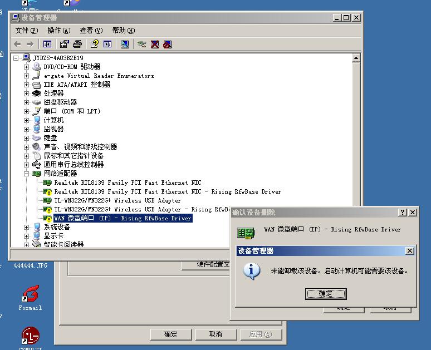Select first Realtek RTL8139 Family PCI Fast Ethernet NIC
Image resolution: width=431 pixels, height=350 pixels.
coord(128,183)
